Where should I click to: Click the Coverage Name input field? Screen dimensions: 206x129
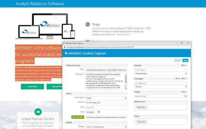[x=161, y=83]
